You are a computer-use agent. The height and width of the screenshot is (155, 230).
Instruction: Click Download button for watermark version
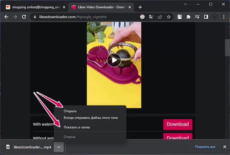(x=177, y=124)
